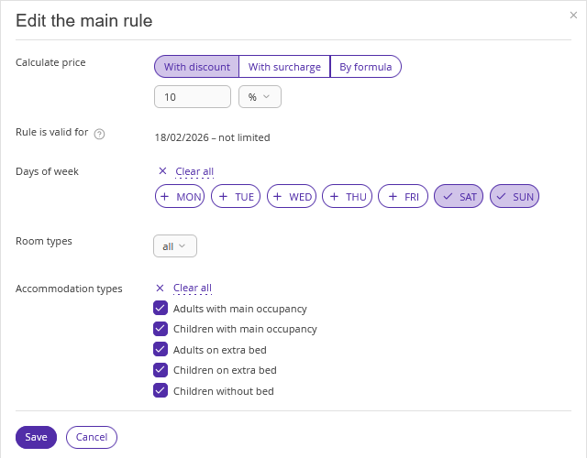The width and height of the screenshot is (587, 458).
Task: Select the With surcharge option
Action: click(284, 67)
